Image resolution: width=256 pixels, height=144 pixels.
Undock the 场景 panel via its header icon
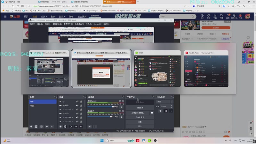pos(55,97)
